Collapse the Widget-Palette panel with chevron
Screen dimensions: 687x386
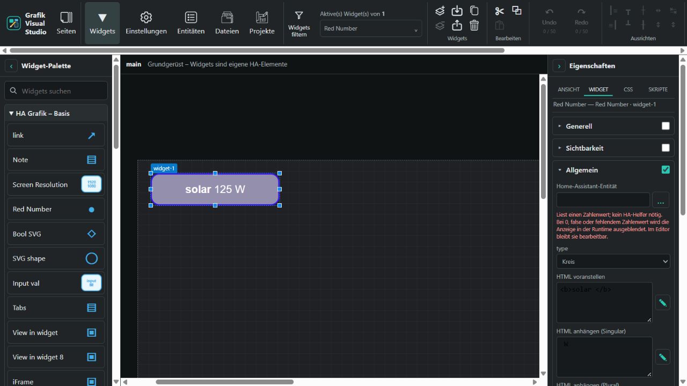[11, 66]
